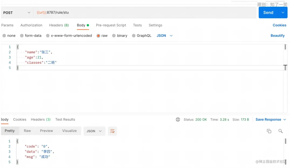Toggle the line wrap icon in response toolbar
This screenshot has width=291, height=168.
[112, 131]
